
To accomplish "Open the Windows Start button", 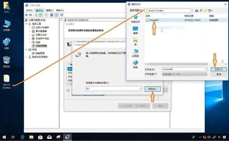I will [x=4, y=137].
